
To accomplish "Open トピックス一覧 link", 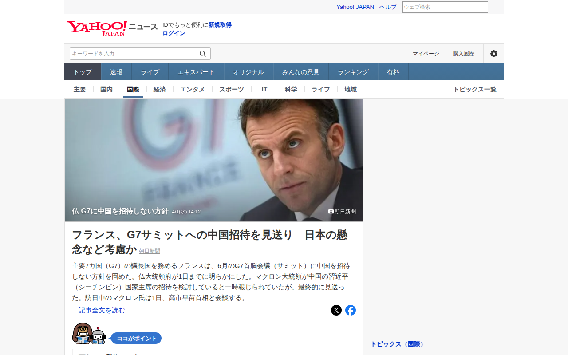I will (x=475, y=89).
